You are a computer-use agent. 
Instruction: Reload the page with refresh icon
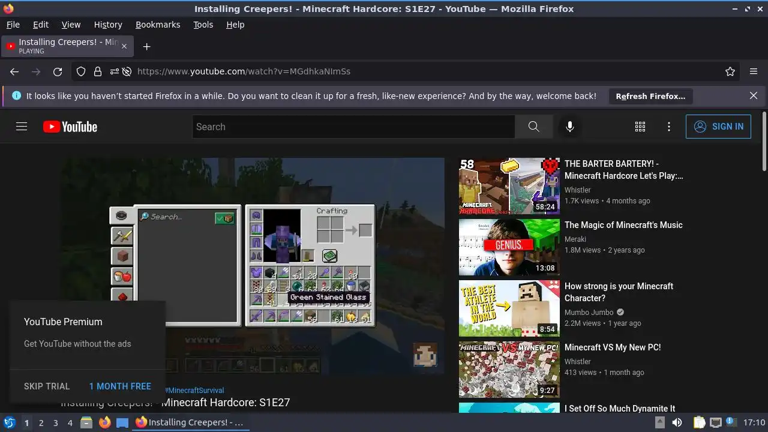click(x=58, y=71)
